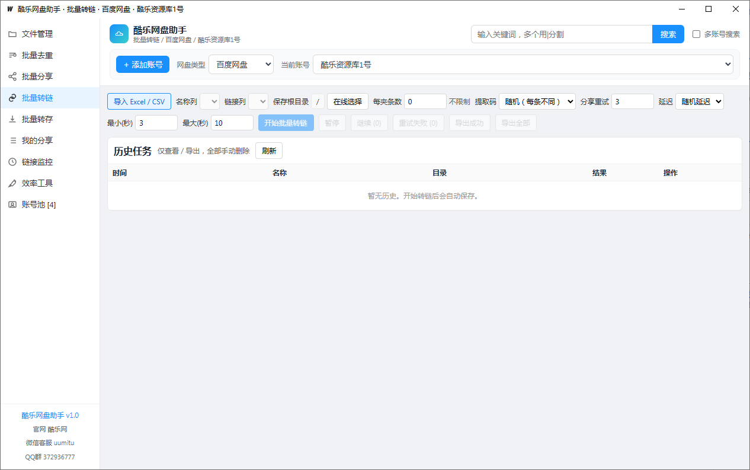Image resolution: width=750 pixels, height=470 pixels.
Task: Click 开始批量转链 button
Action: coord(286,123)
